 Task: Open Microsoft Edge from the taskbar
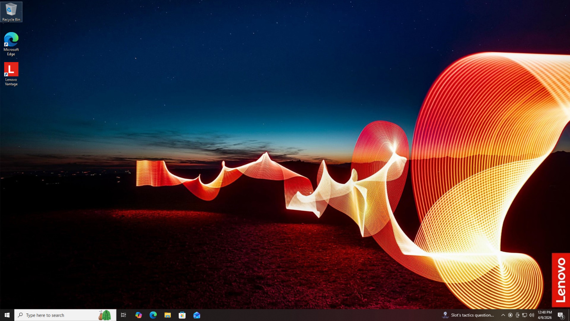pyautogui.click(x=153, y=315)
